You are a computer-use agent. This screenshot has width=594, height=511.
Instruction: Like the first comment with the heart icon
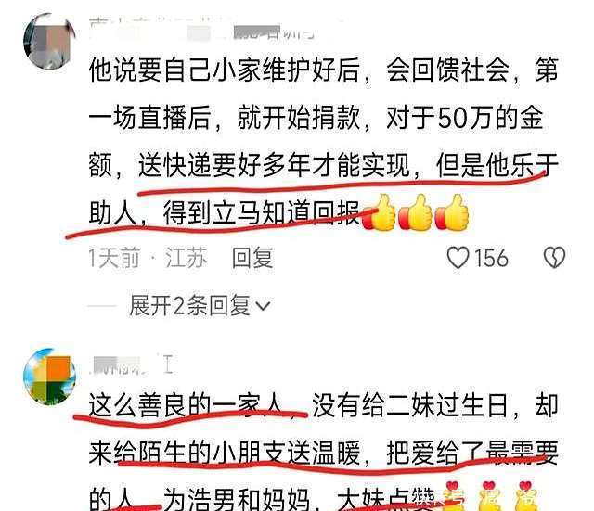coord(458,258)
